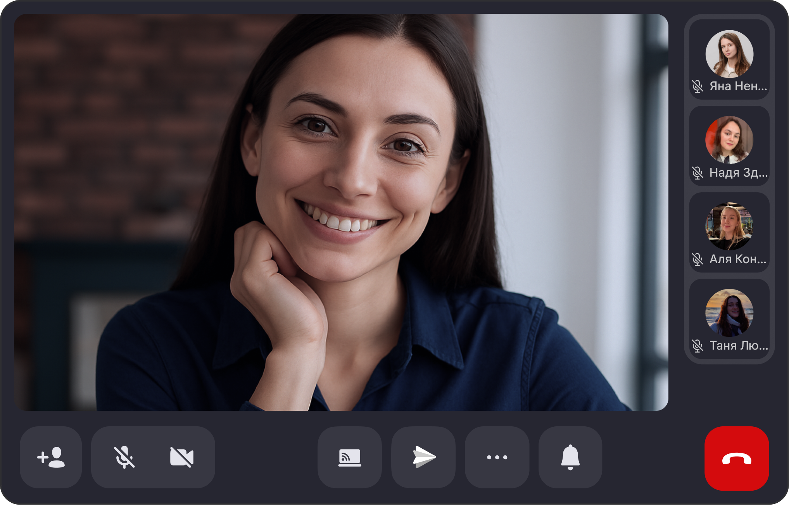Screen dimensions: 789x505
Task: Click the add participant icon
Action: [51, 457]
